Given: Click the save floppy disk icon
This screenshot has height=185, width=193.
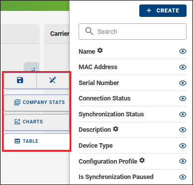Looking at the screenshot, I should [x=20, y=80].
